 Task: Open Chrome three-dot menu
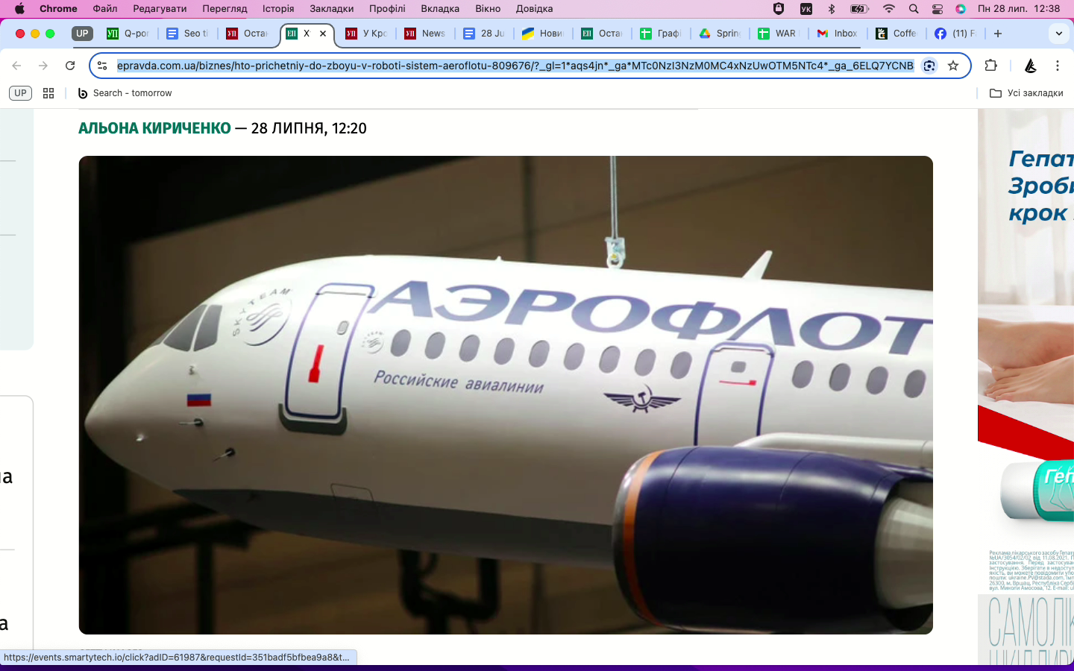(1057, 66)
